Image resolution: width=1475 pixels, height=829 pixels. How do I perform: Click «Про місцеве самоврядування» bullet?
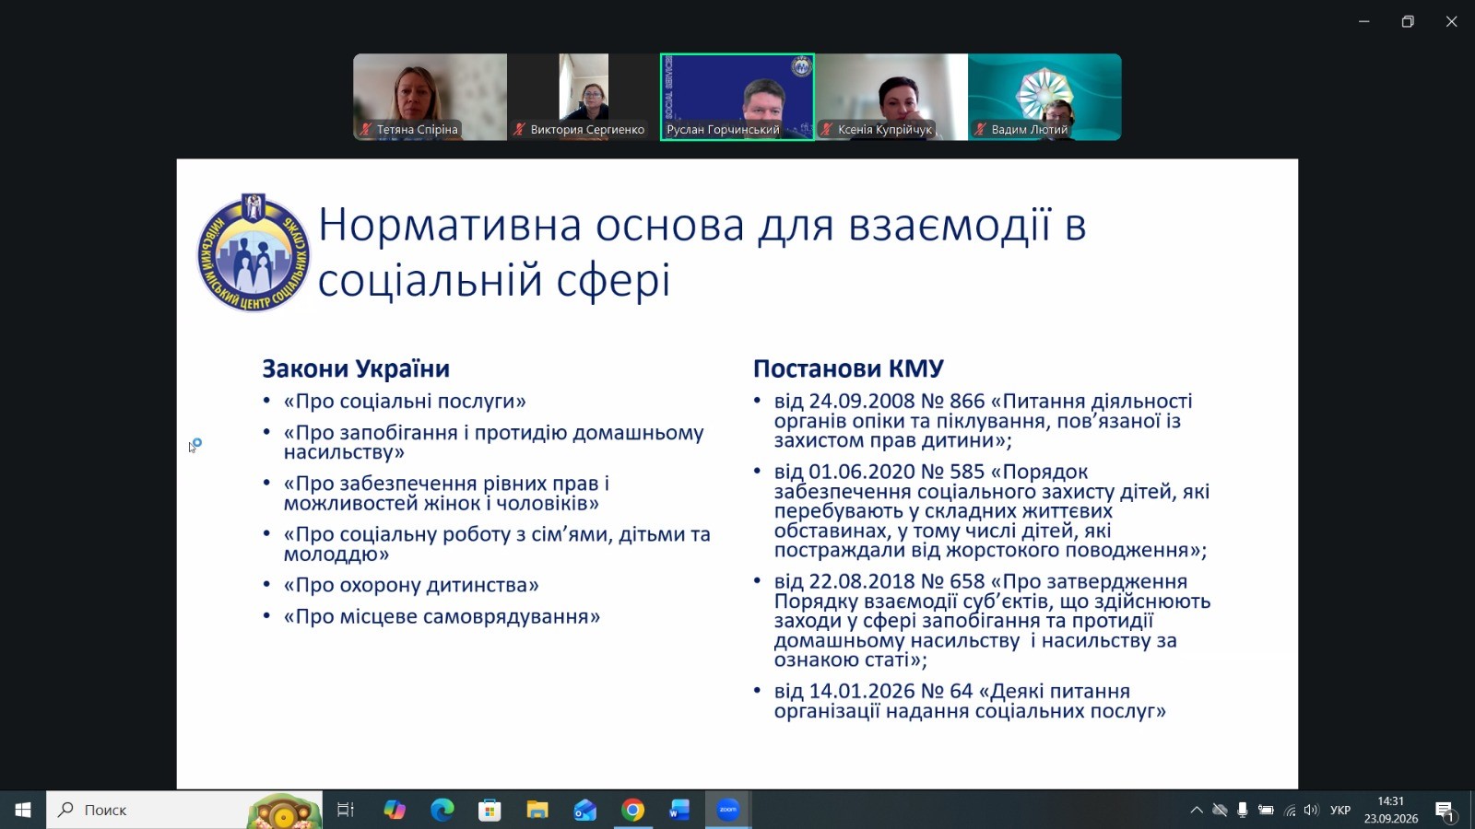click(442, 616)
